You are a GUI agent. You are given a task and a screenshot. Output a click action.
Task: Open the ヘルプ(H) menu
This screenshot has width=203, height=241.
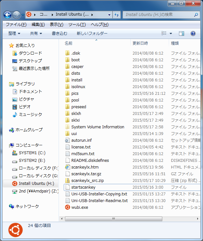pyautogui.click(x=100, y=25)
